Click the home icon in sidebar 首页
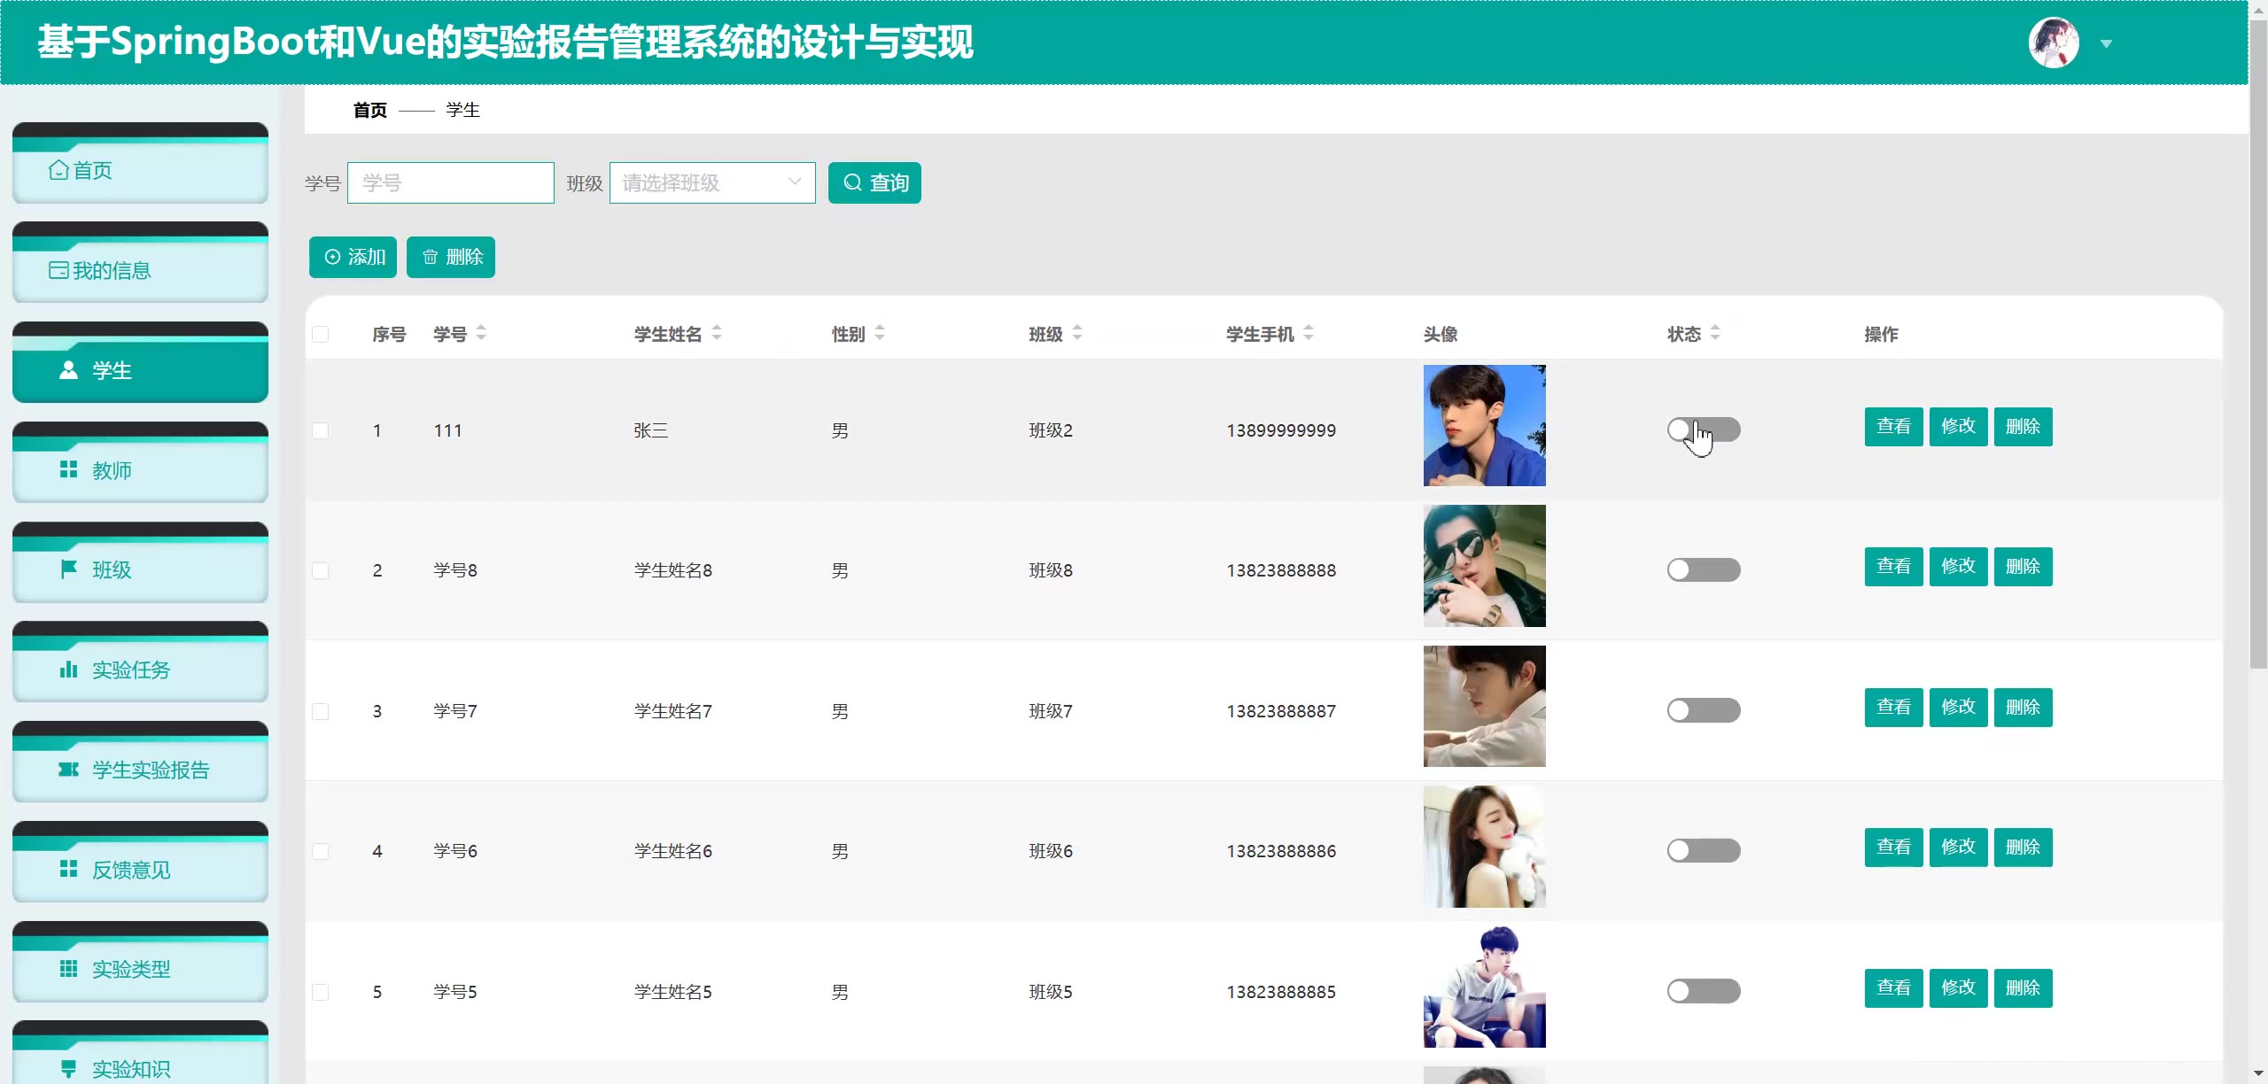Viewport: 2268px width, 1084px height. 58,170
